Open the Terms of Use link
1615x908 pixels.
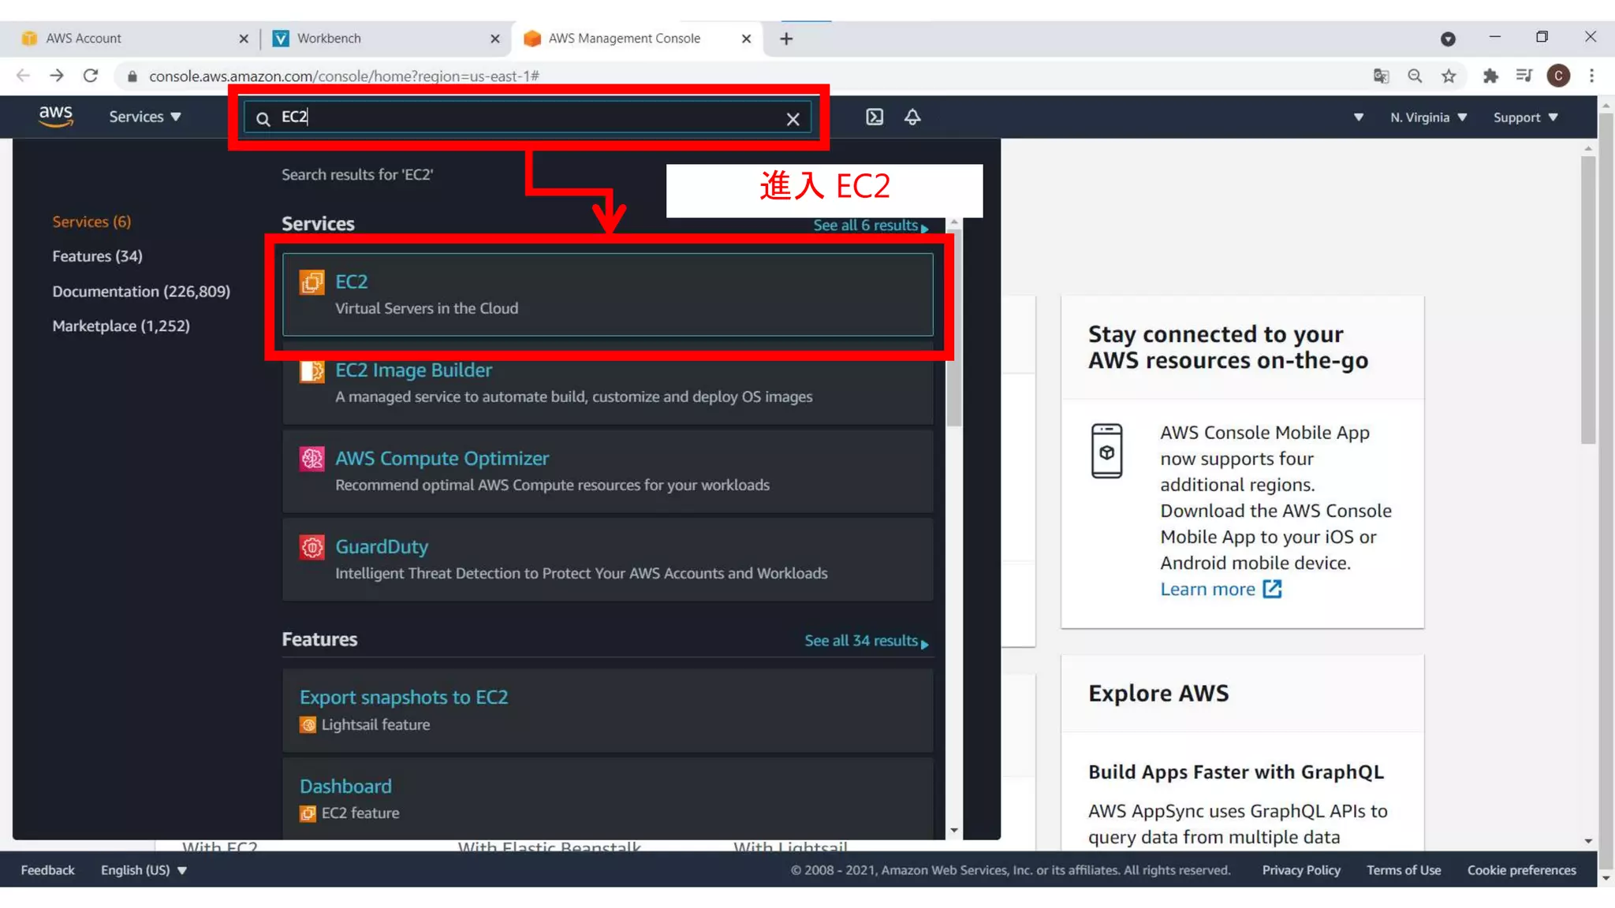(1403, 870)
